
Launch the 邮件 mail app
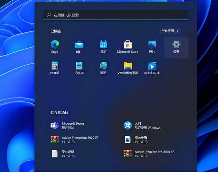click(x=79, y=45)
